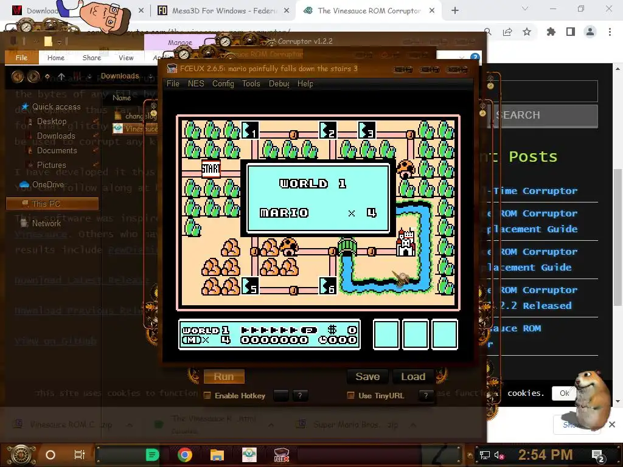The image size is (623, 467).
Task: Click the zoom magnifier icon in address bar
Action: click(488, 32)
